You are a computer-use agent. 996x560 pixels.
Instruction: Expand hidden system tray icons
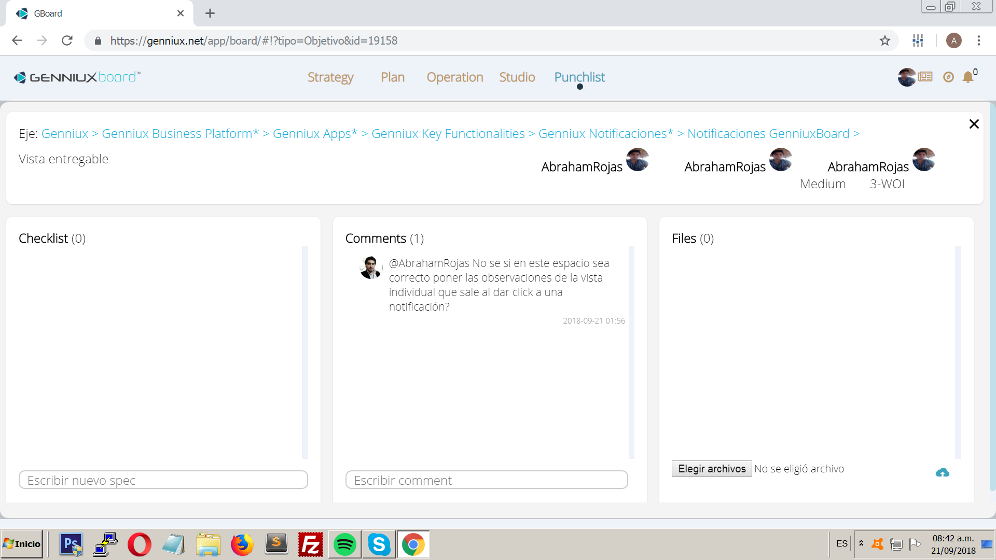(x=861, y=544)
